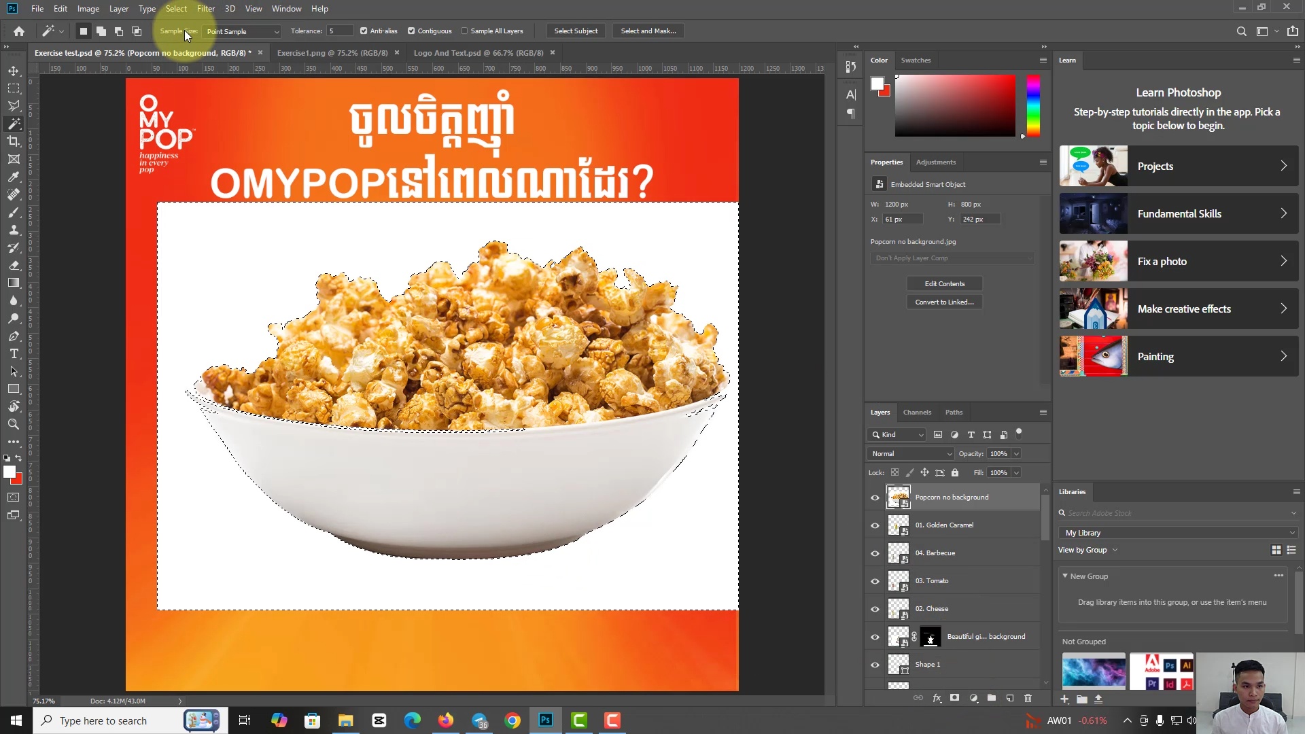The width and height of the screenshot is (1305, 734).
Task: Toggle the Contiguous checkbox
Action: (x=411, y=31)
